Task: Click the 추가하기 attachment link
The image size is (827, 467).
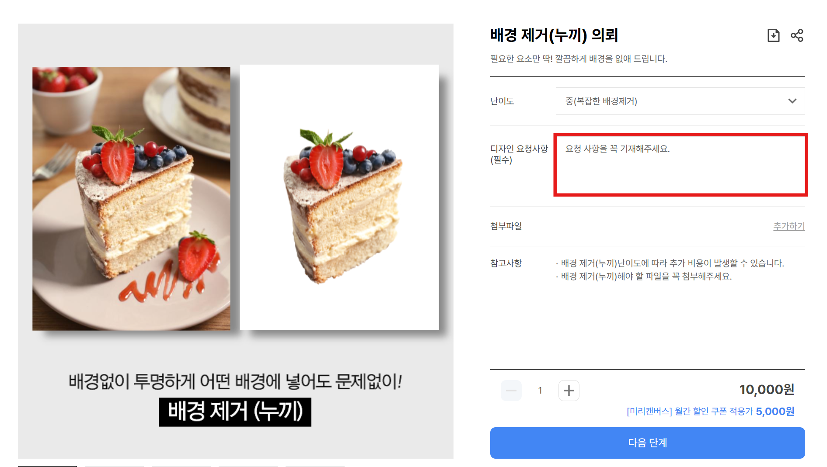Action: coord(789,226)
